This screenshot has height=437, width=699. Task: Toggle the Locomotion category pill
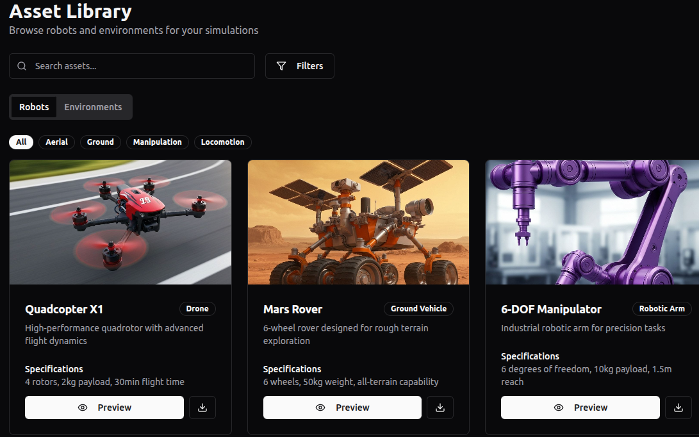click(x=222, y=142)
